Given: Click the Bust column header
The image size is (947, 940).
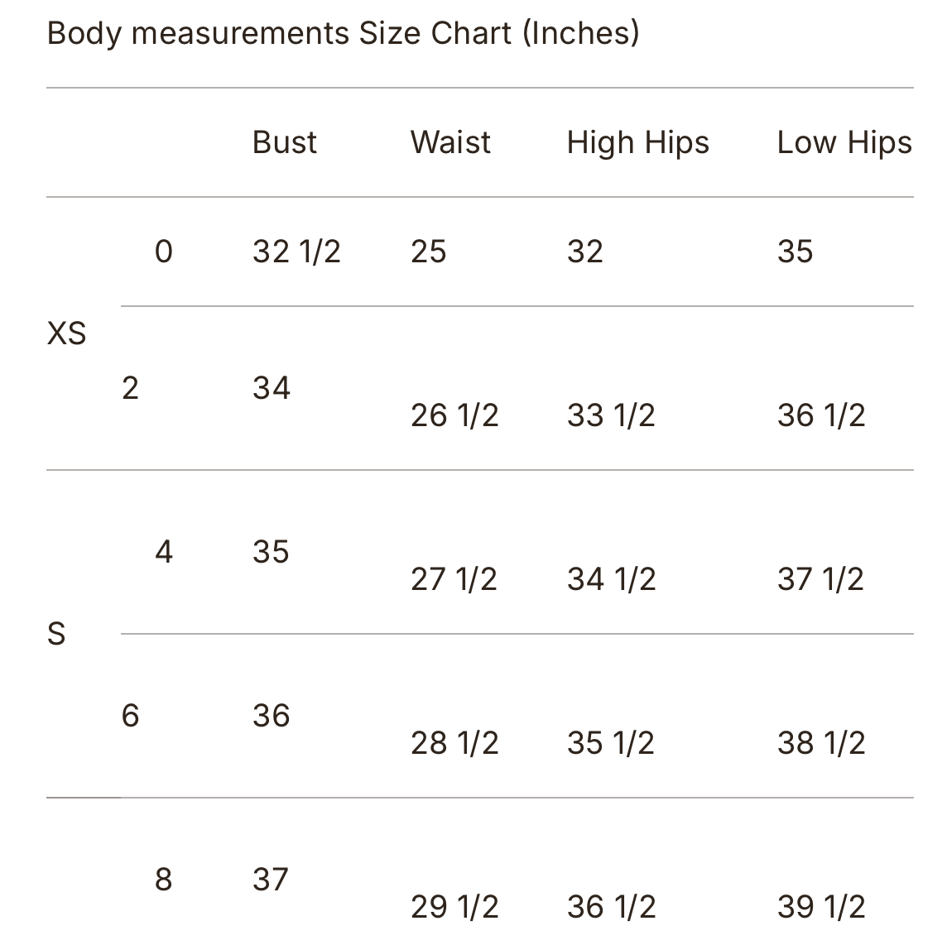Looking at the screenshot, I should [x=285, y=142].
